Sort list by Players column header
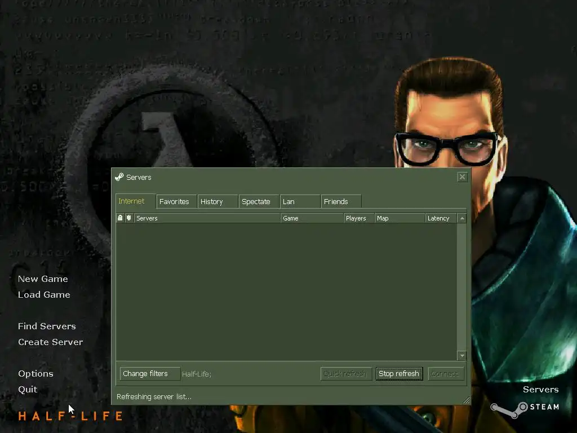577x433 pixels. point(359,218)
